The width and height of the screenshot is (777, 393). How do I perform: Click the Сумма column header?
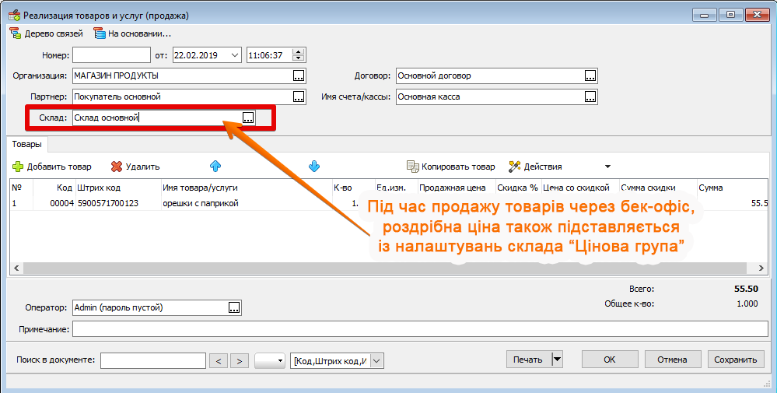pos(733,188)
